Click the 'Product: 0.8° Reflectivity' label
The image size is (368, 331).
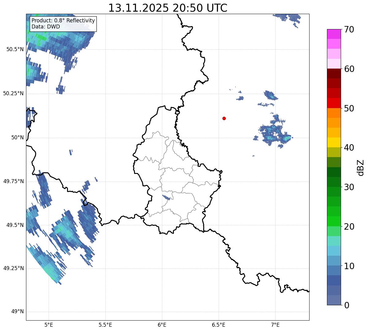coord(63,21)
